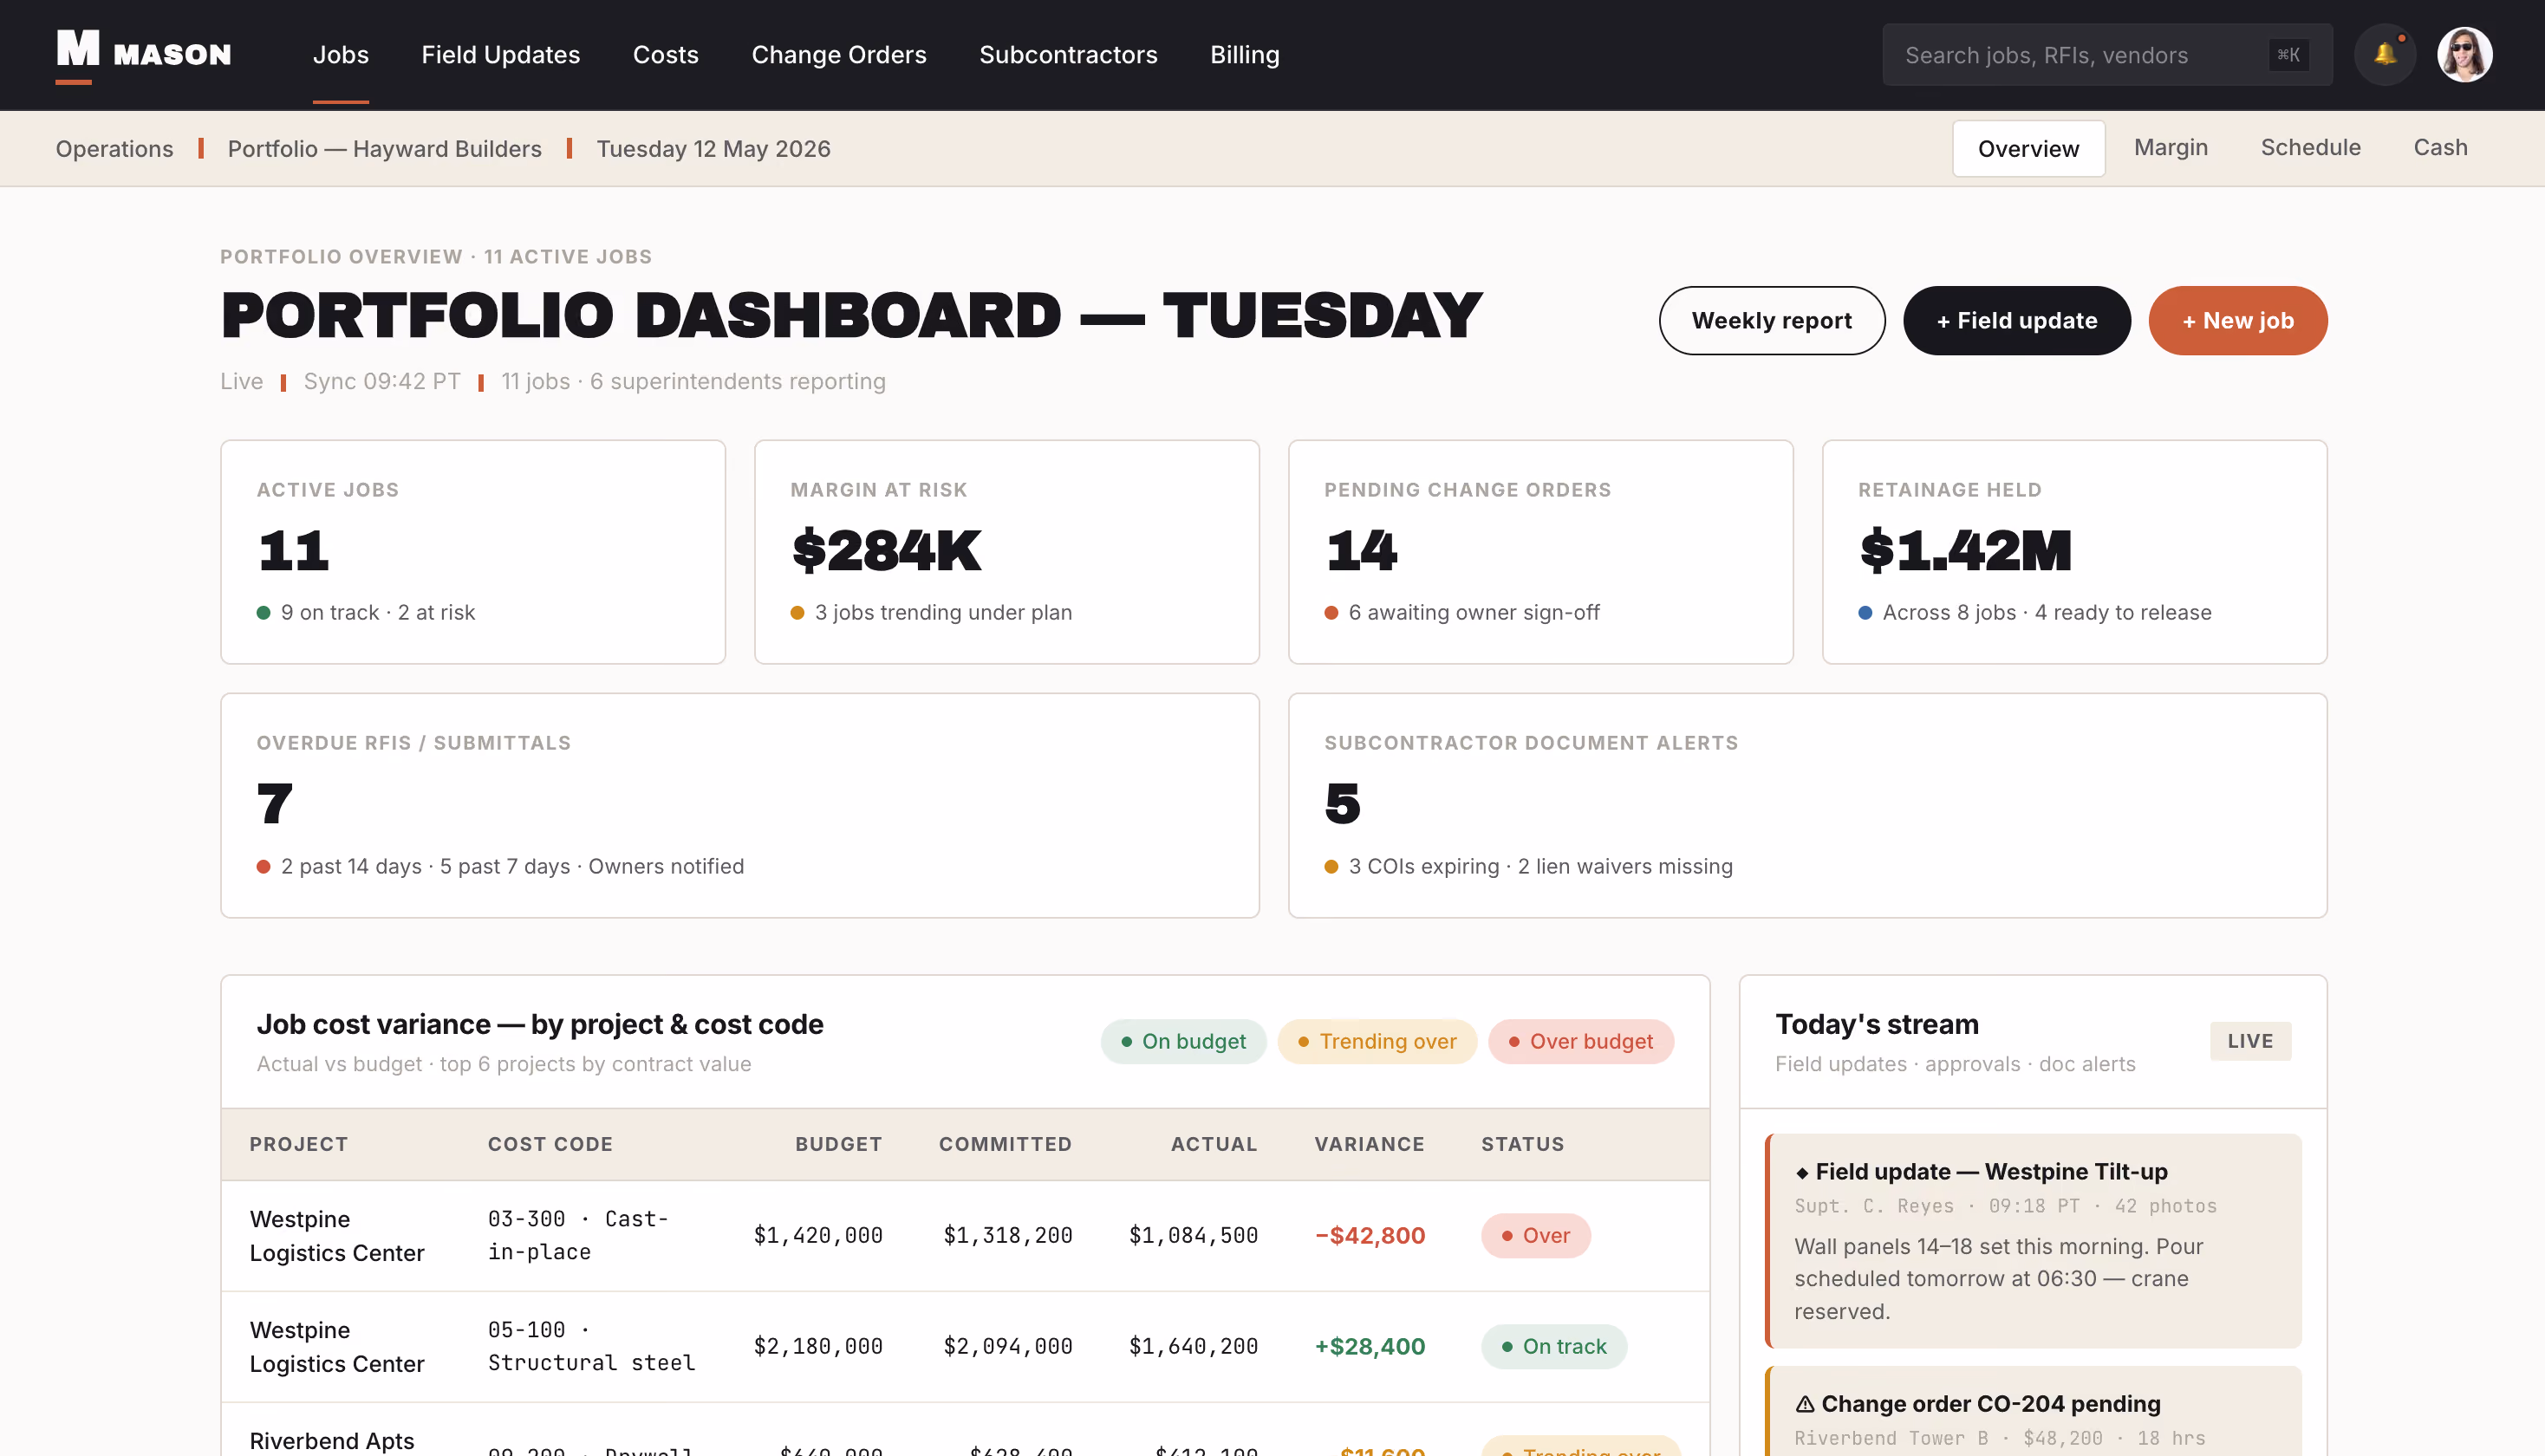
Task: Click the $1,420,000 budget cell
Action: (818, 1235)
